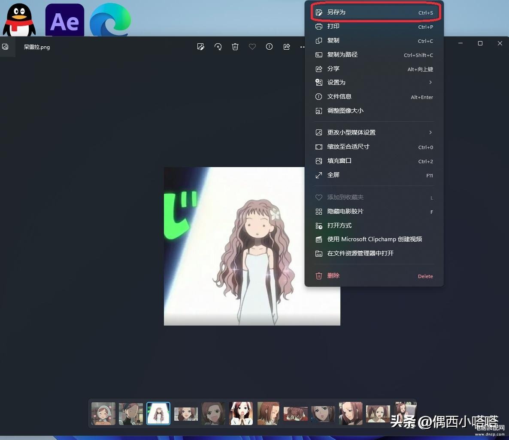Click the media icon beside 更改小型媒体设置
509x440 pixels.
coord(319,132)
